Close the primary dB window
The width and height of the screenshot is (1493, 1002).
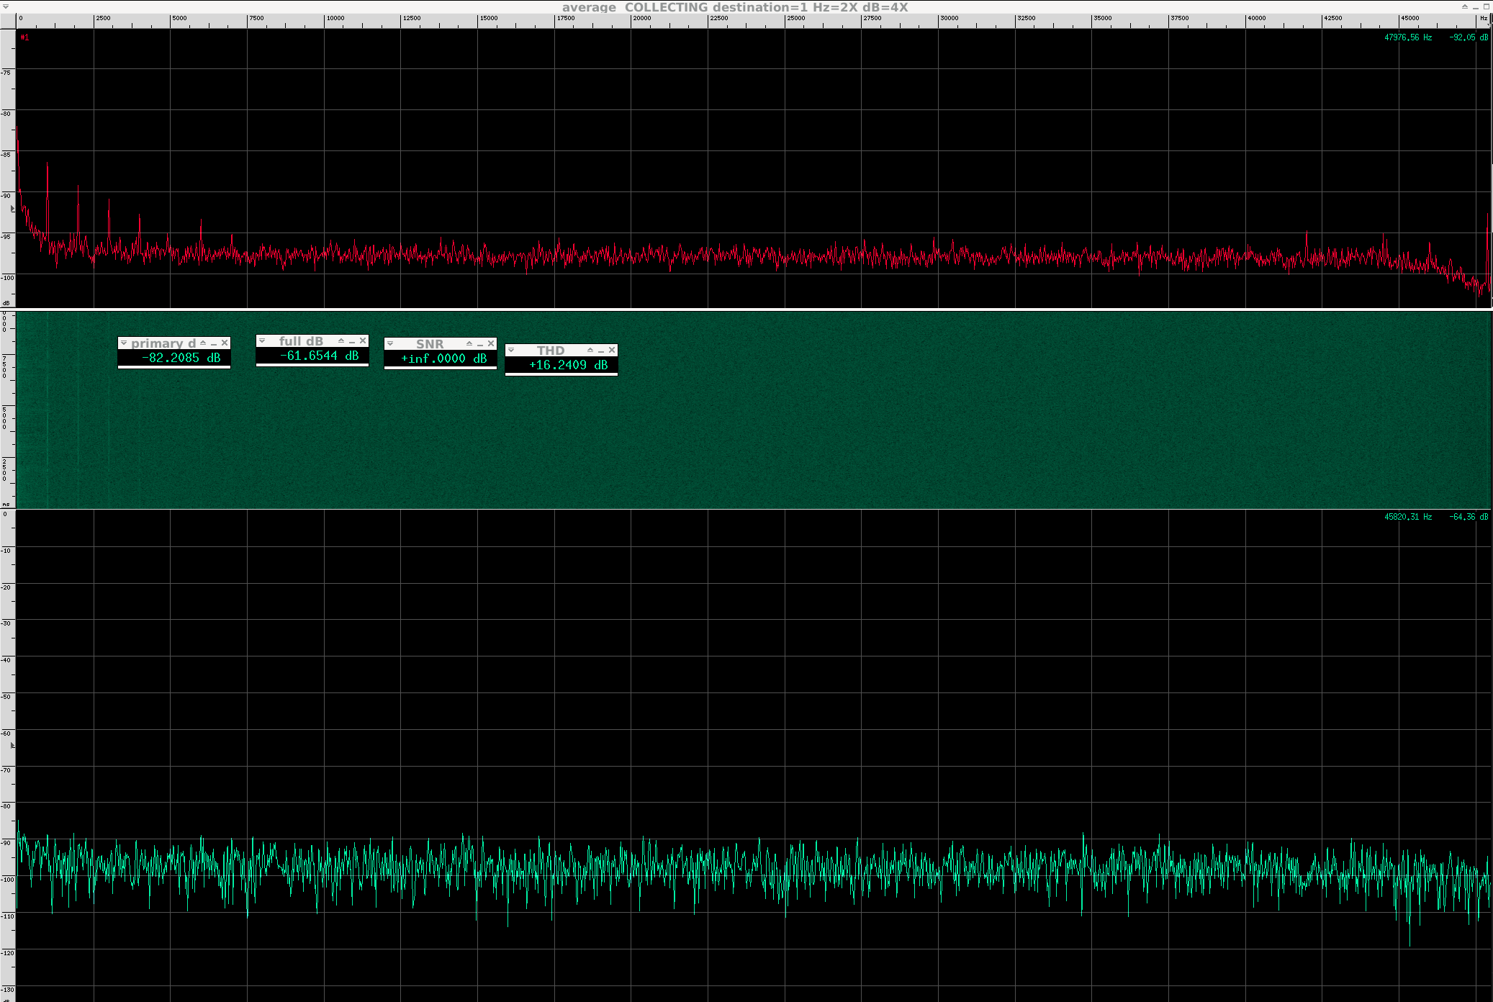tap(225, 343)
